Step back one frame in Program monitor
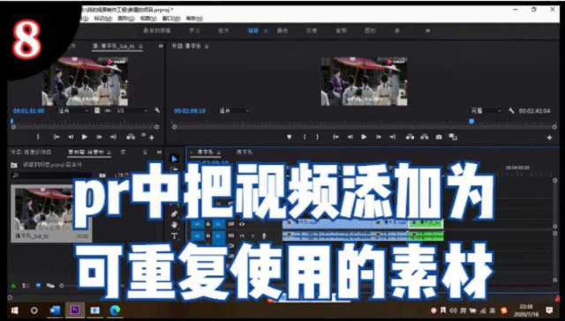This screenshot has width=565, height=321. pos(350,137)
